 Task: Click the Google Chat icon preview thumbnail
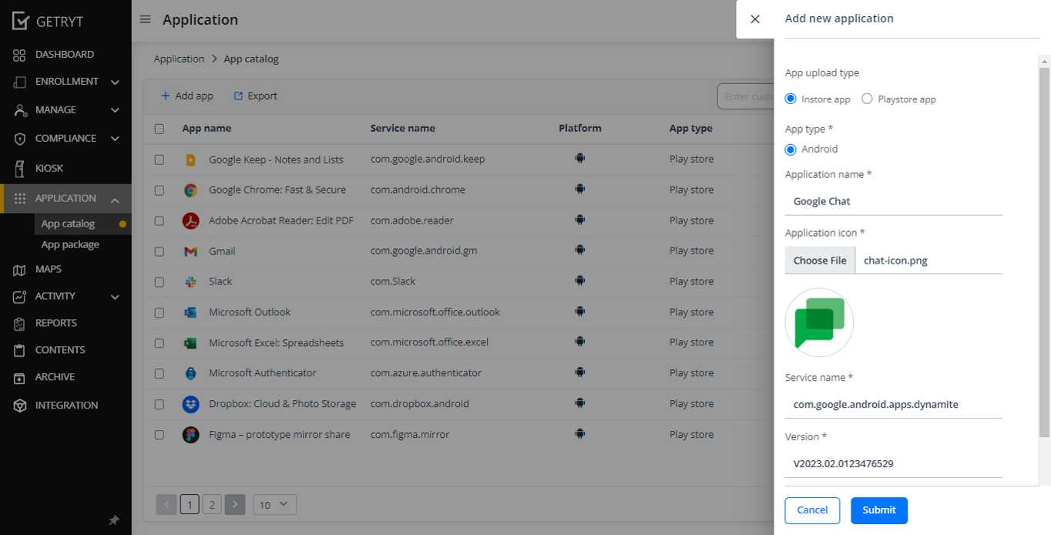[x=819, y=322]
